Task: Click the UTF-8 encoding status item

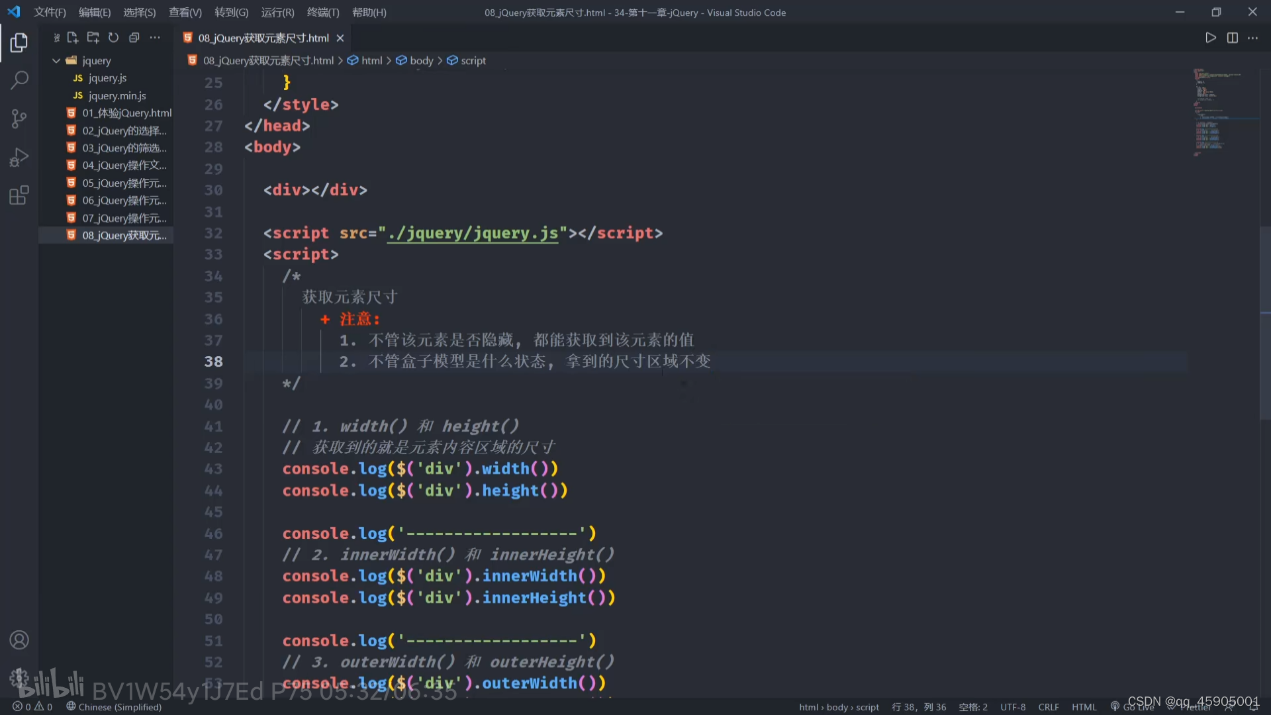Action: tap(1012, 707)
